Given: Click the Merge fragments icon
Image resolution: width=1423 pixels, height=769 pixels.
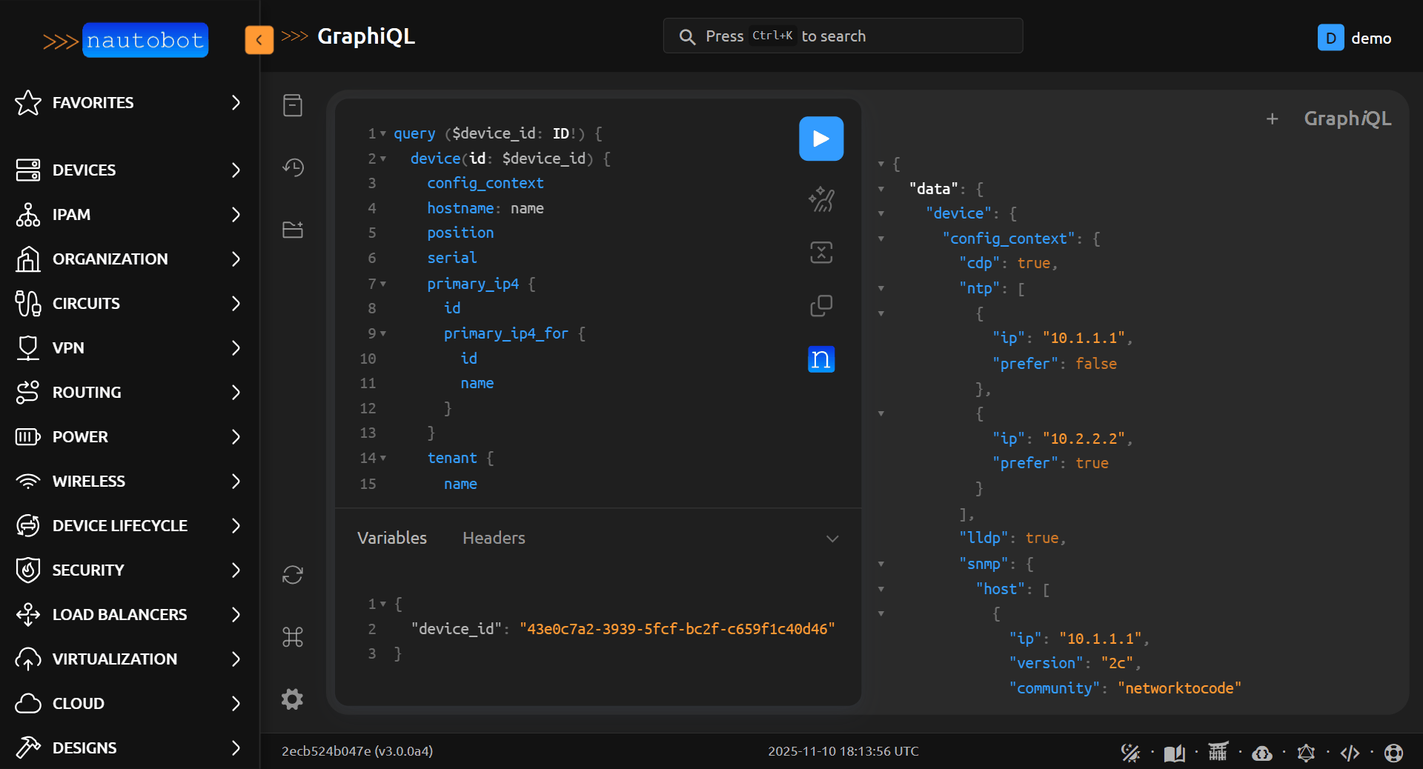Looking at the screenshot, I should point(820,253).
